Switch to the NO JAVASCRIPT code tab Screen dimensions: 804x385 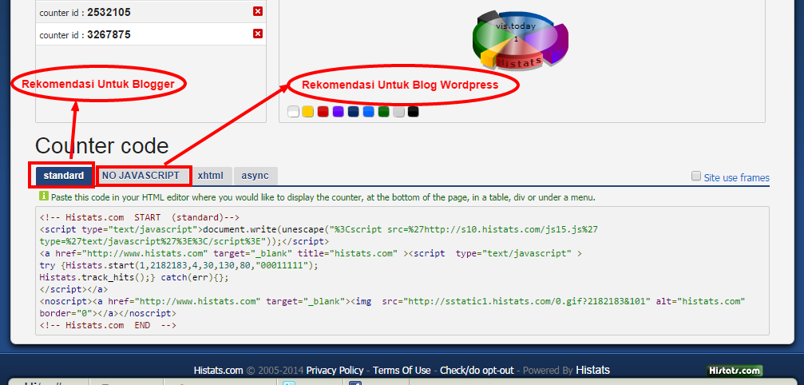coord(141,176)
